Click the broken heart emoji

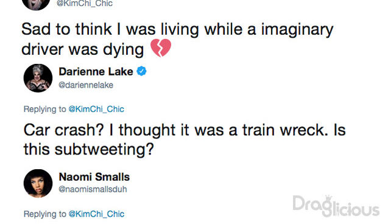click(161, 48)
